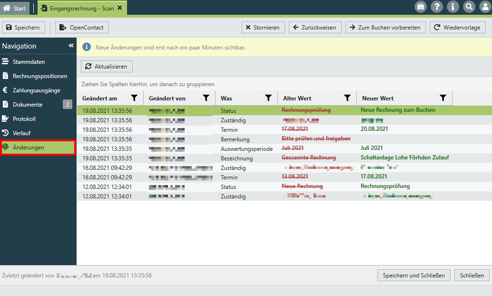Filter the 'Geändert am' column

pyautogui.click(x=135, y=98)
